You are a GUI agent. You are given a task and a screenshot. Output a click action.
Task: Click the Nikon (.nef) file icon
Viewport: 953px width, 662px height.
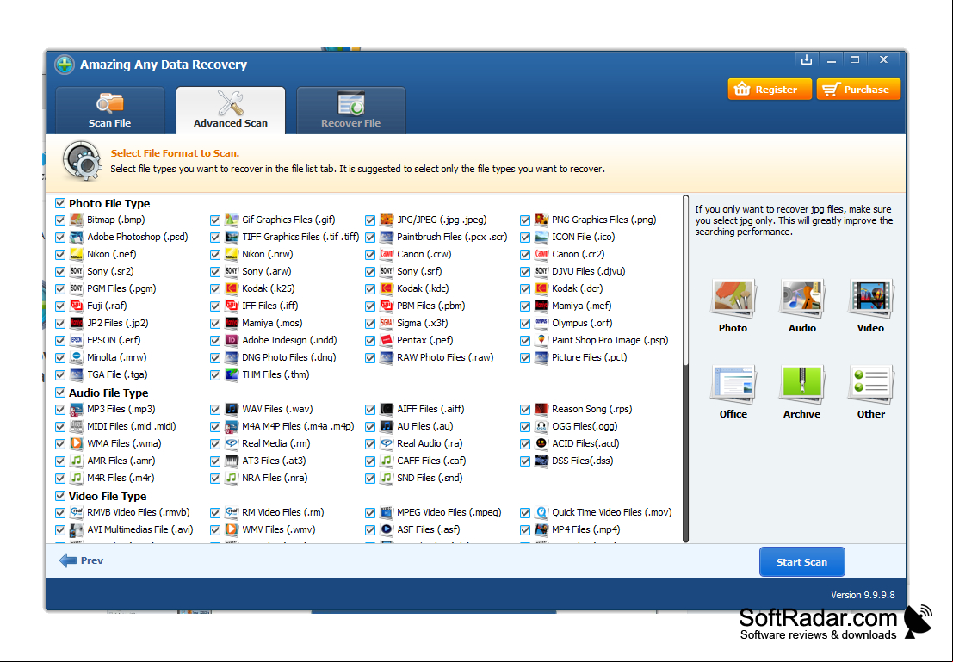coord(77,254)
